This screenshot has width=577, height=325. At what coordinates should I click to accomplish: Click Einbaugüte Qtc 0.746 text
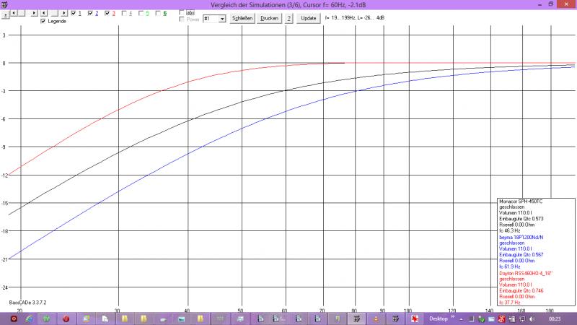coord(521,291)
